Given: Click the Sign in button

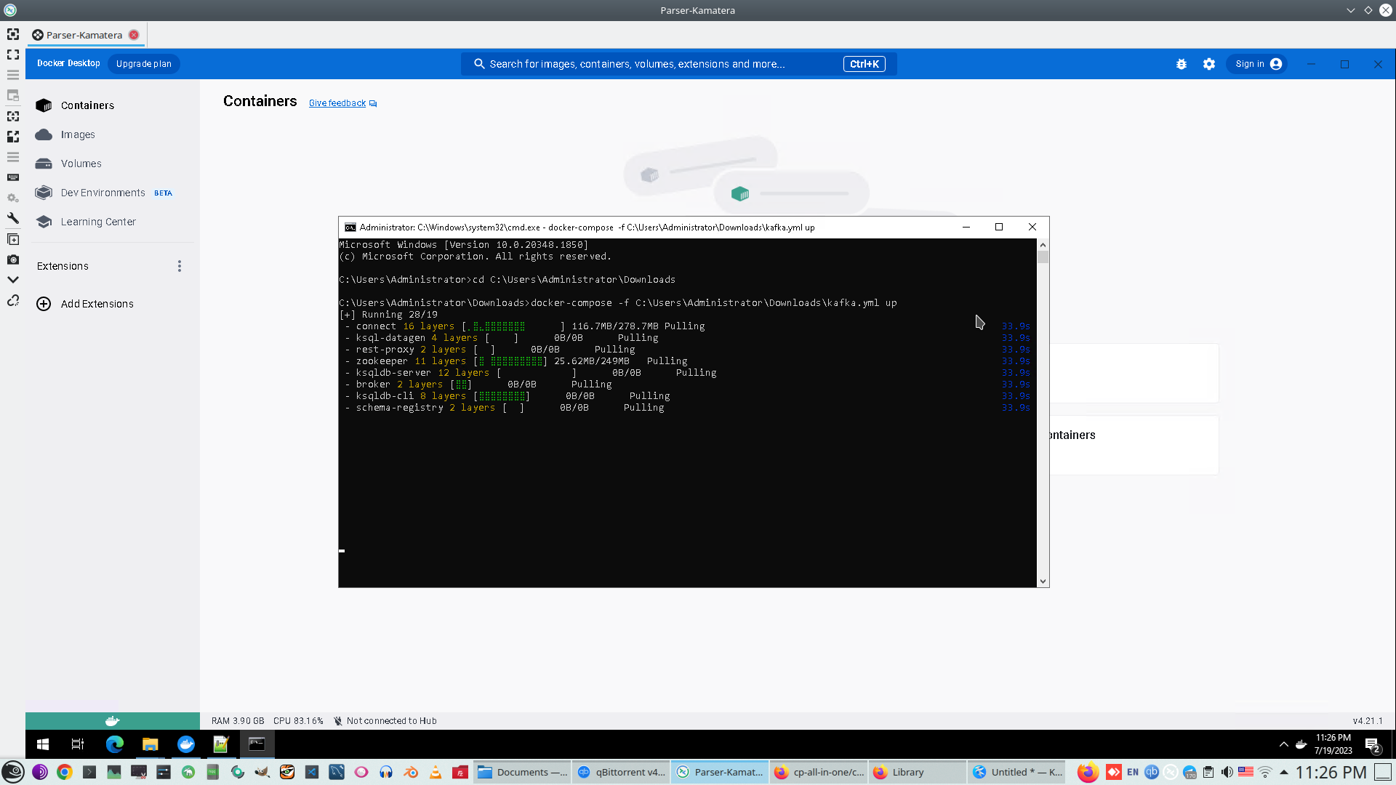Looking at the screenshot, I should click(1257, 64).
